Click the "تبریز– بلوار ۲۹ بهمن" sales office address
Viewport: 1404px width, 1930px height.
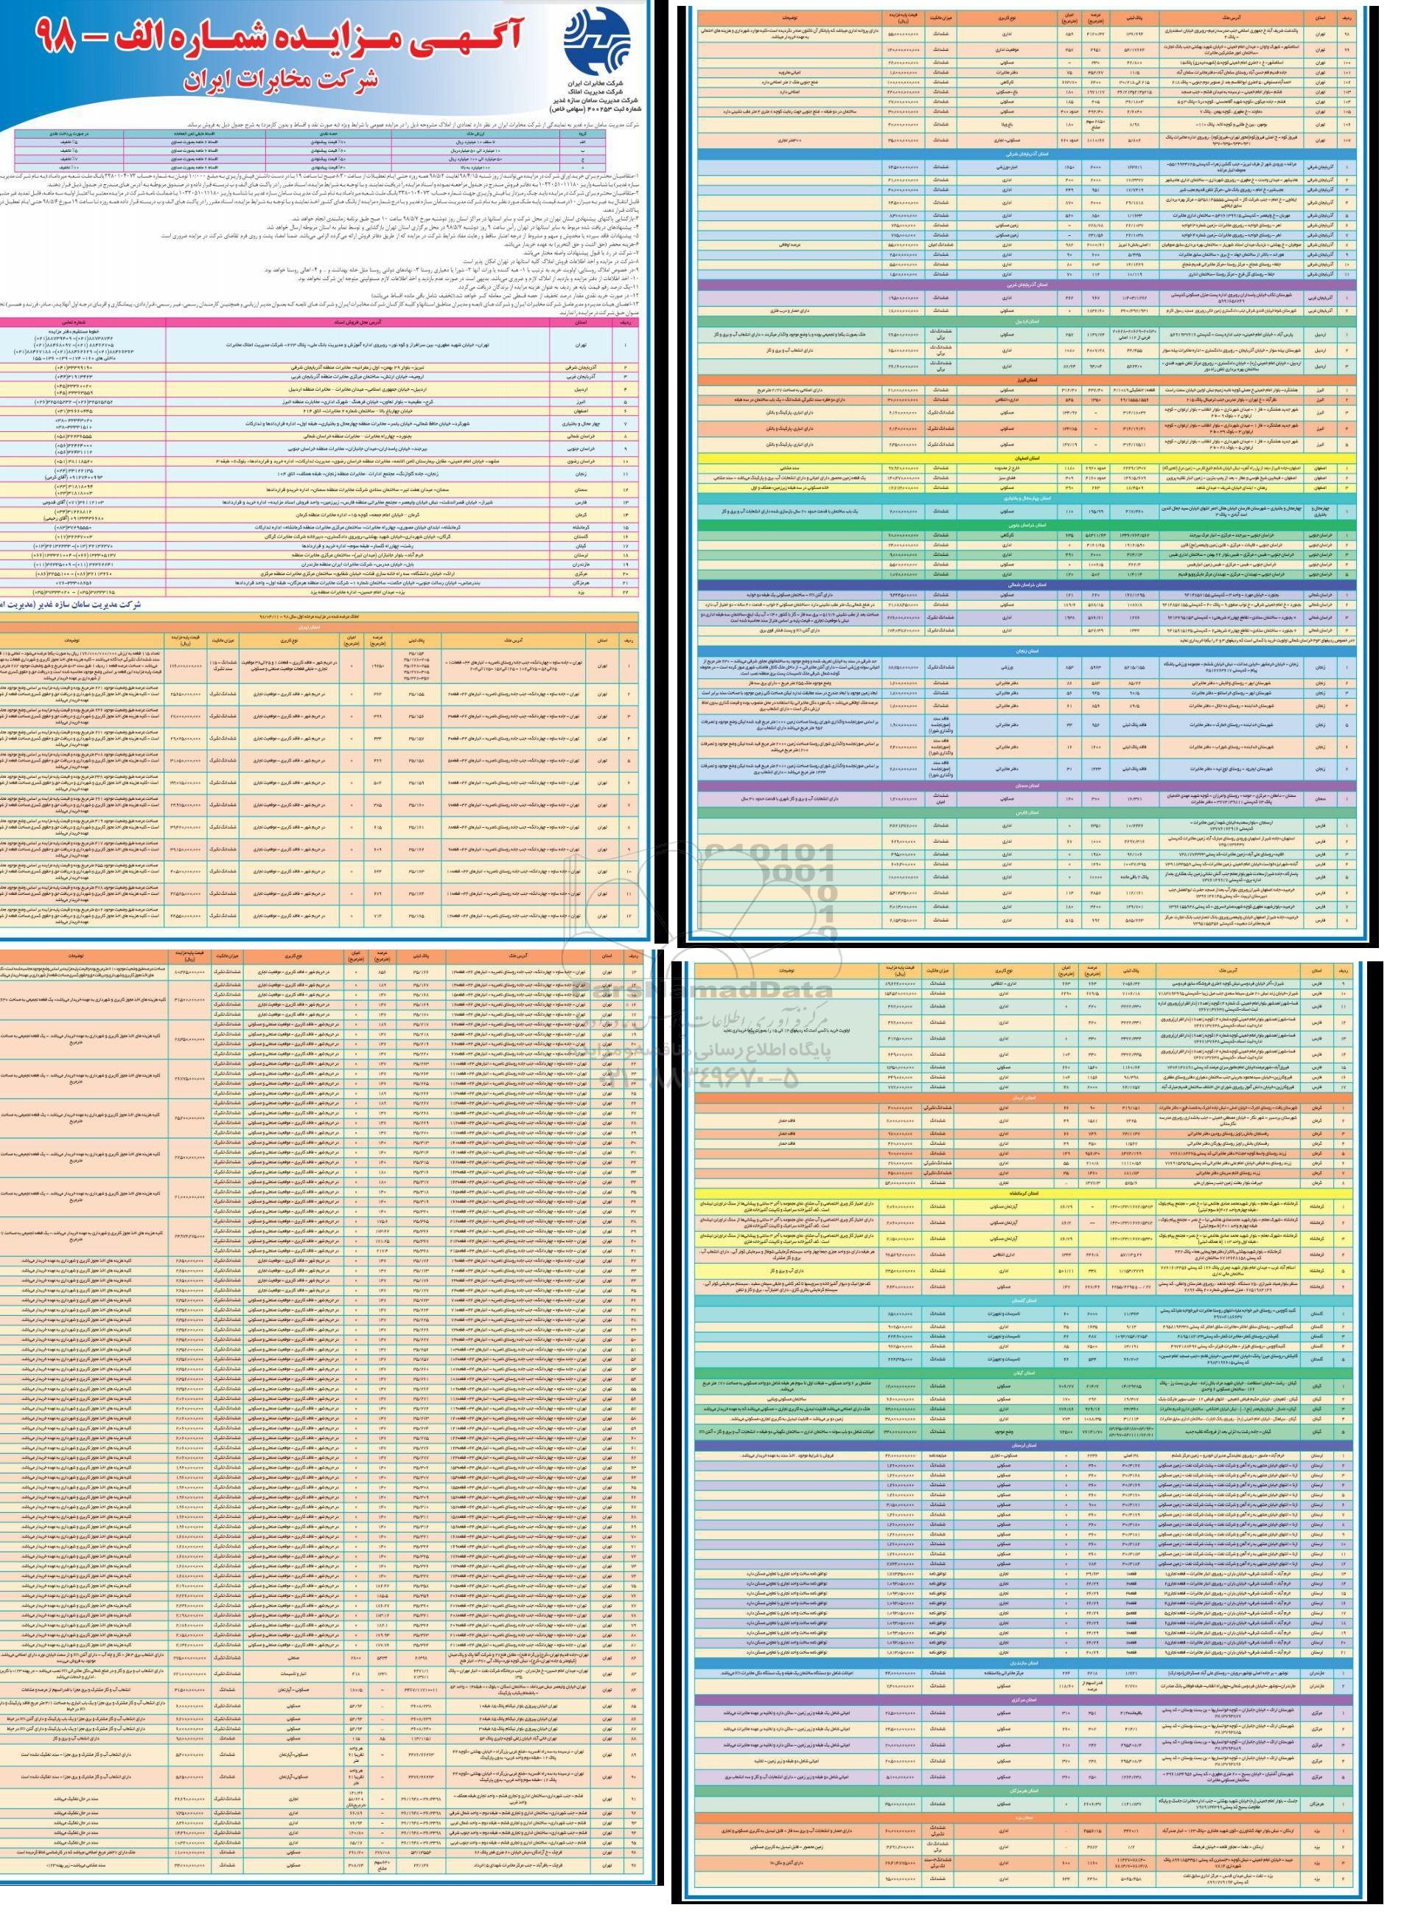click(358, 368)
